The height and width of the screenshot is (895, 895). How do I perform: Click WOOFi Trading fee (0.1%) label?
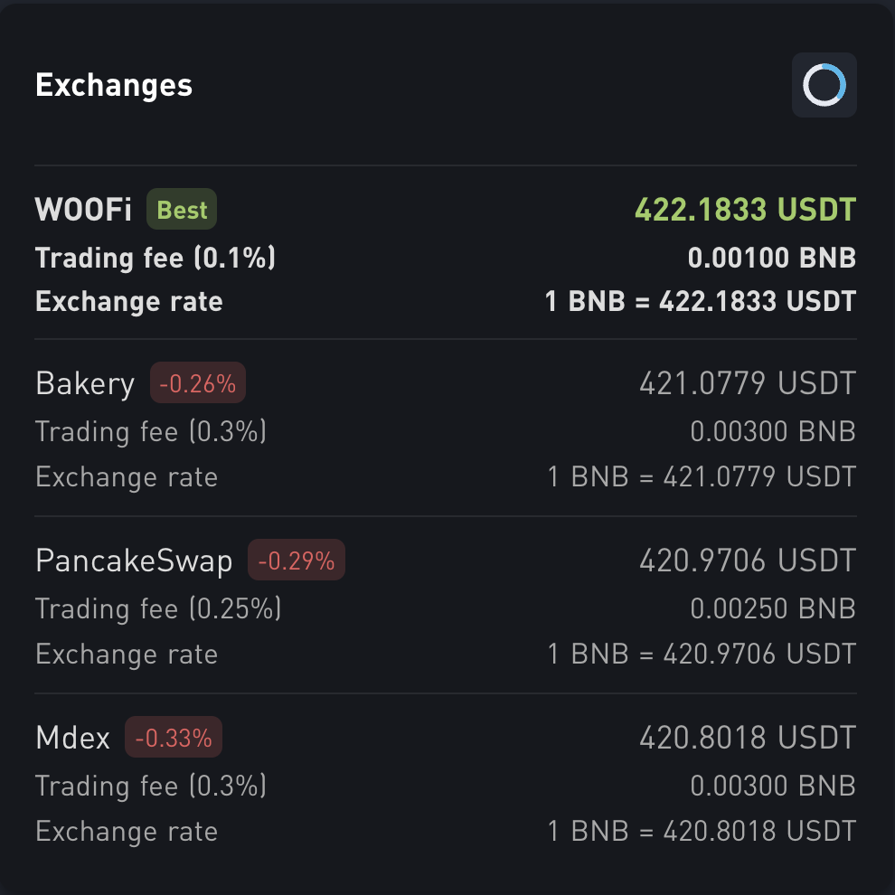point(155,258)
